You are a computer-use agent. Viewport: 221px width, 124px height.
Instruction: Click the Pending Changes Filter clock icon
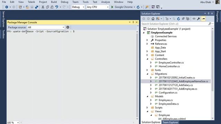click(x=167, y=19)
